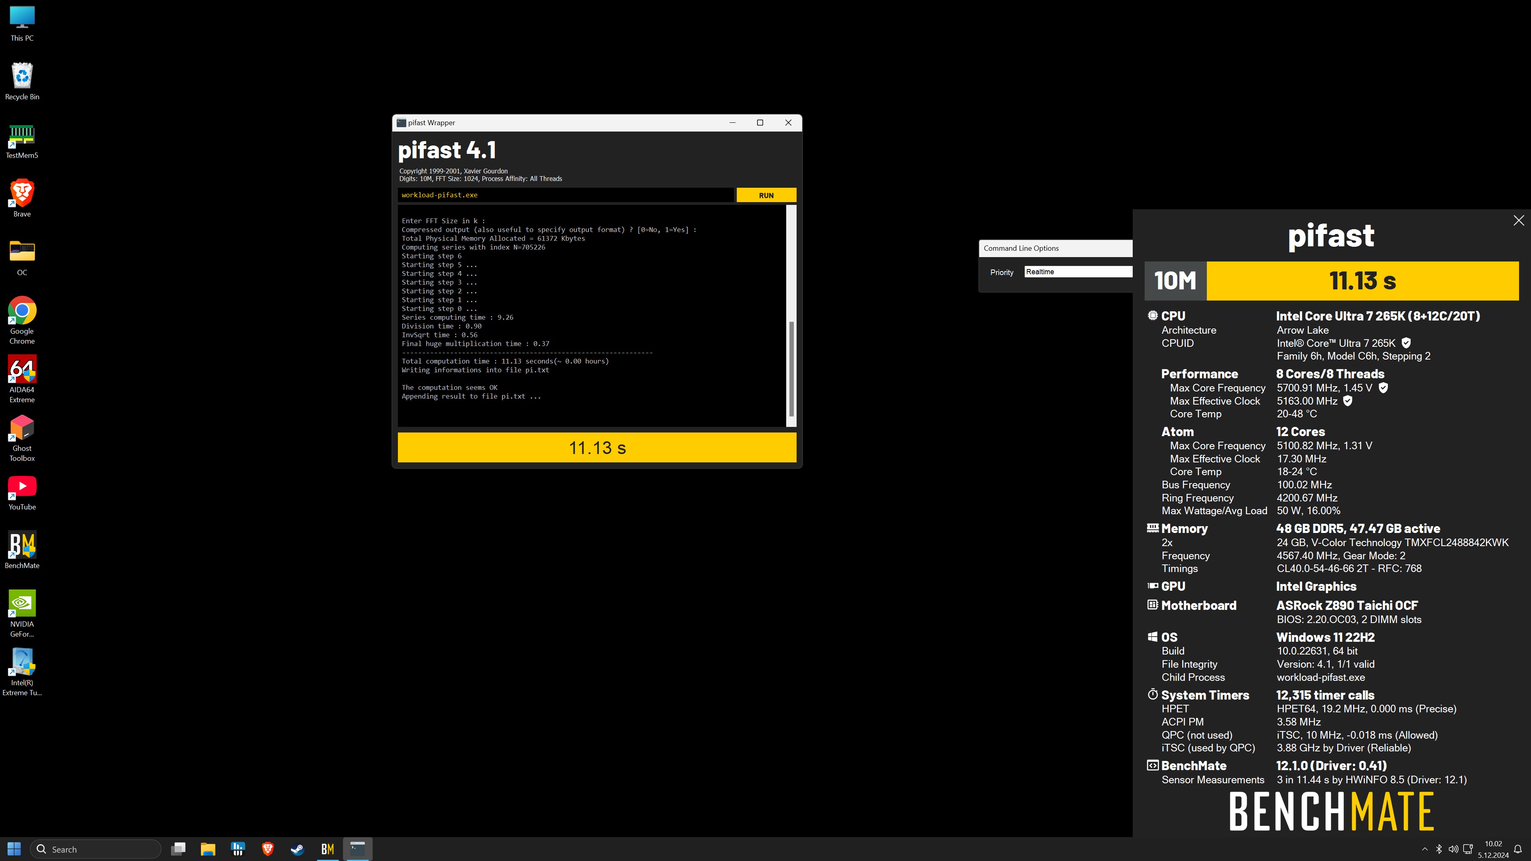Open the volume tray icon

click(x=1453, y=849)
